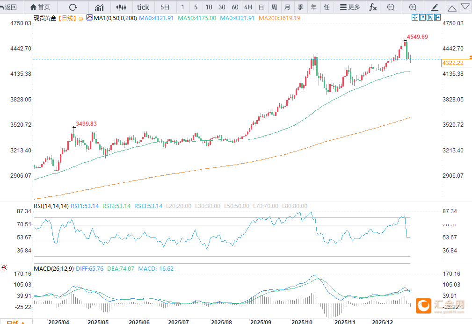
Task: Select the 4H timeframe tab
Action: (x=248, y=7)
